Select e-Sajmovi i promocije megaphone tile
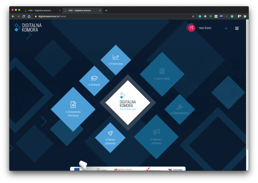The height and width of the screenshot is (183, 258). [156, 137]
